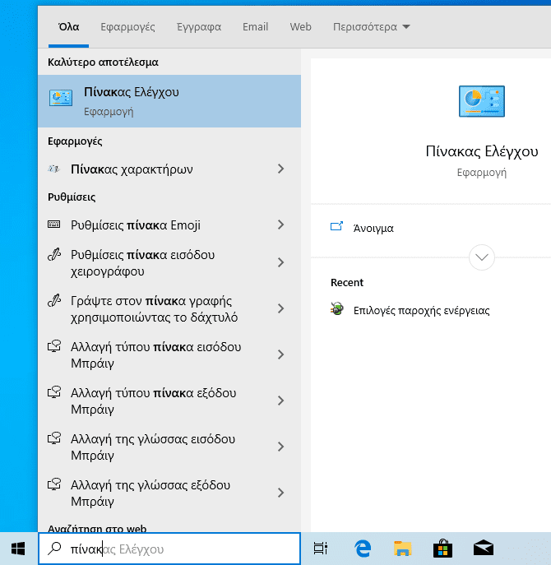
Task: Switch to Web tab
Action: point(300,27)
